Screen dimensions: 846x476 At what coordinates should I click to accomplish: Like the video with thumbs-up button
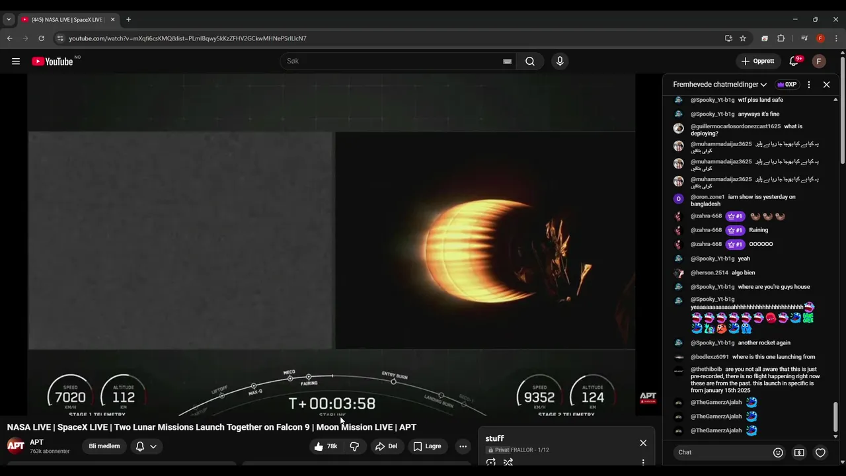coord(326,446)
